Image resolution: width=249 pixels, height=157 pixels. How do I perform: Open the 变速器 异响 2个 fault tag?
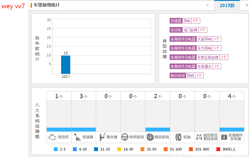[185, 21]
